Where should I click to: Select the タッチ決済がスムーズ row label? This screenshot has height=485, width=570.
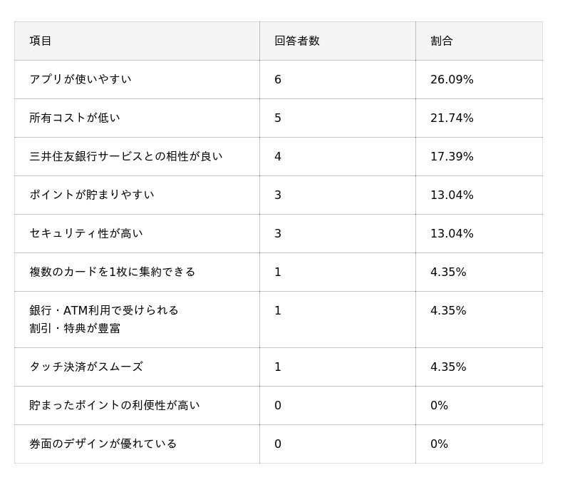click(86, 367)
